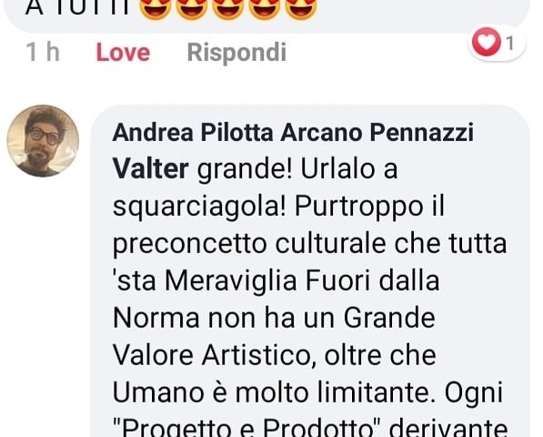
Task: Visit Andrea Pilotta Arcano Pennazzi's profile name
Action: click(293, 132)
